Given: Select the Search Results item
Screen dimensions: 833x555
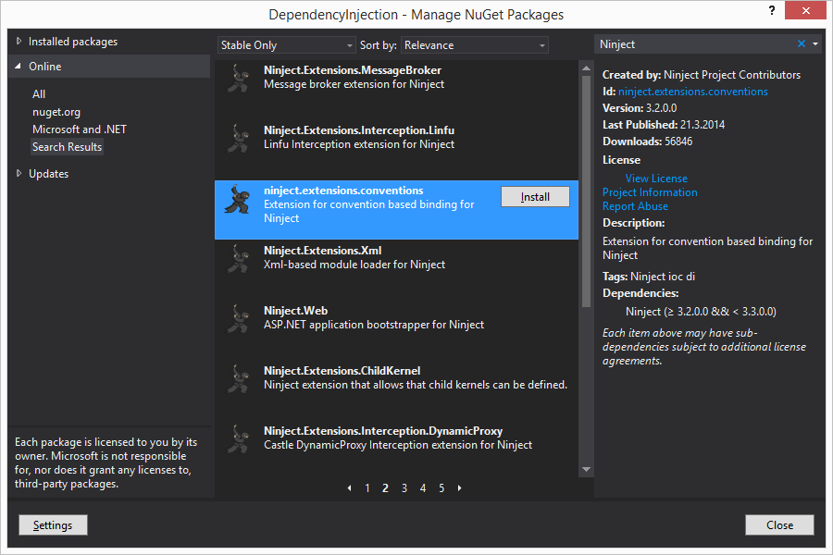Looking at the screenshot, I should 67,147.
